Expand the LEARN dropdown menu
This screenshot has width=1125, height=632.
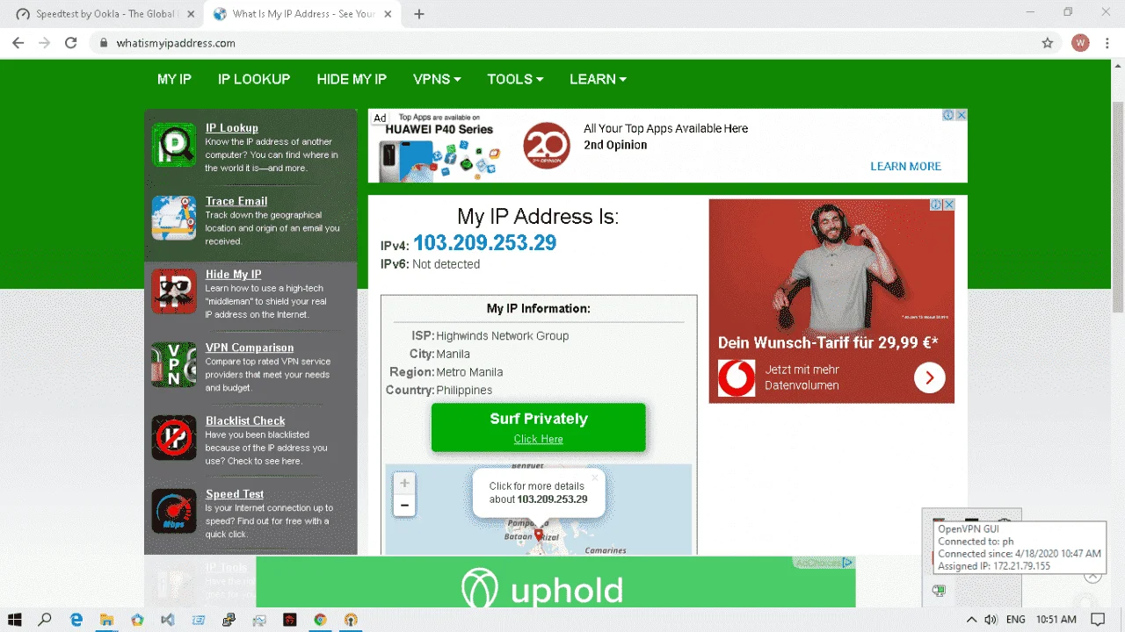coord(598,79)
